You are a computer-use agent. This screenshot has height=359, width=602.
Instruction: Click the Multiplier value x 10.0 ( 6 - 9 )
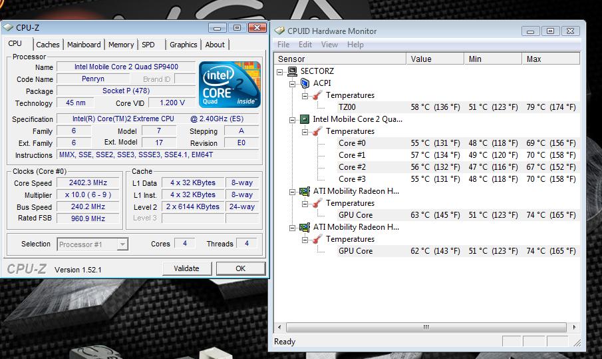click(x=88, y=194)
